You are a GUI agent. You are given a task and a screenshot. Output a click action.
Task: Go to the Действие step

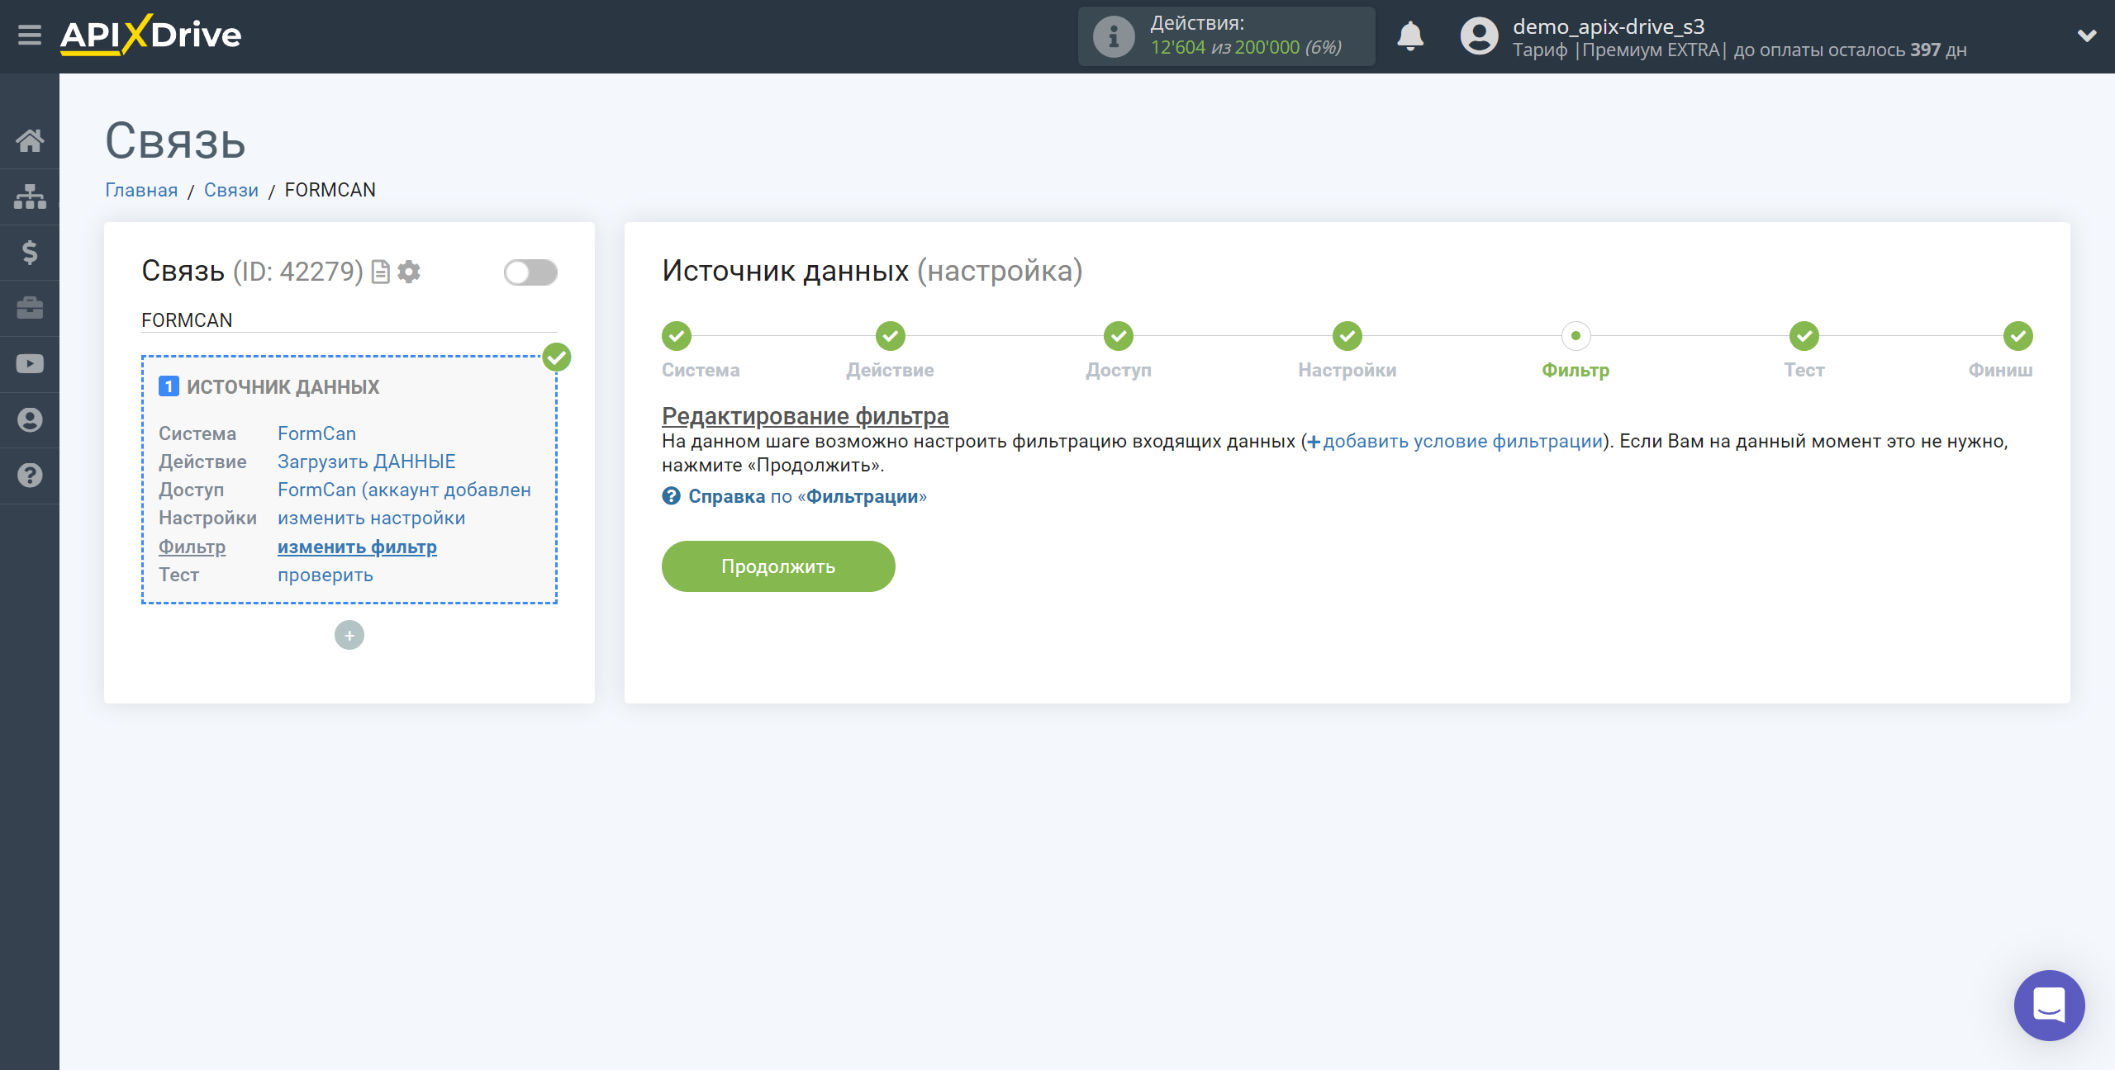(x=890, y=351)
